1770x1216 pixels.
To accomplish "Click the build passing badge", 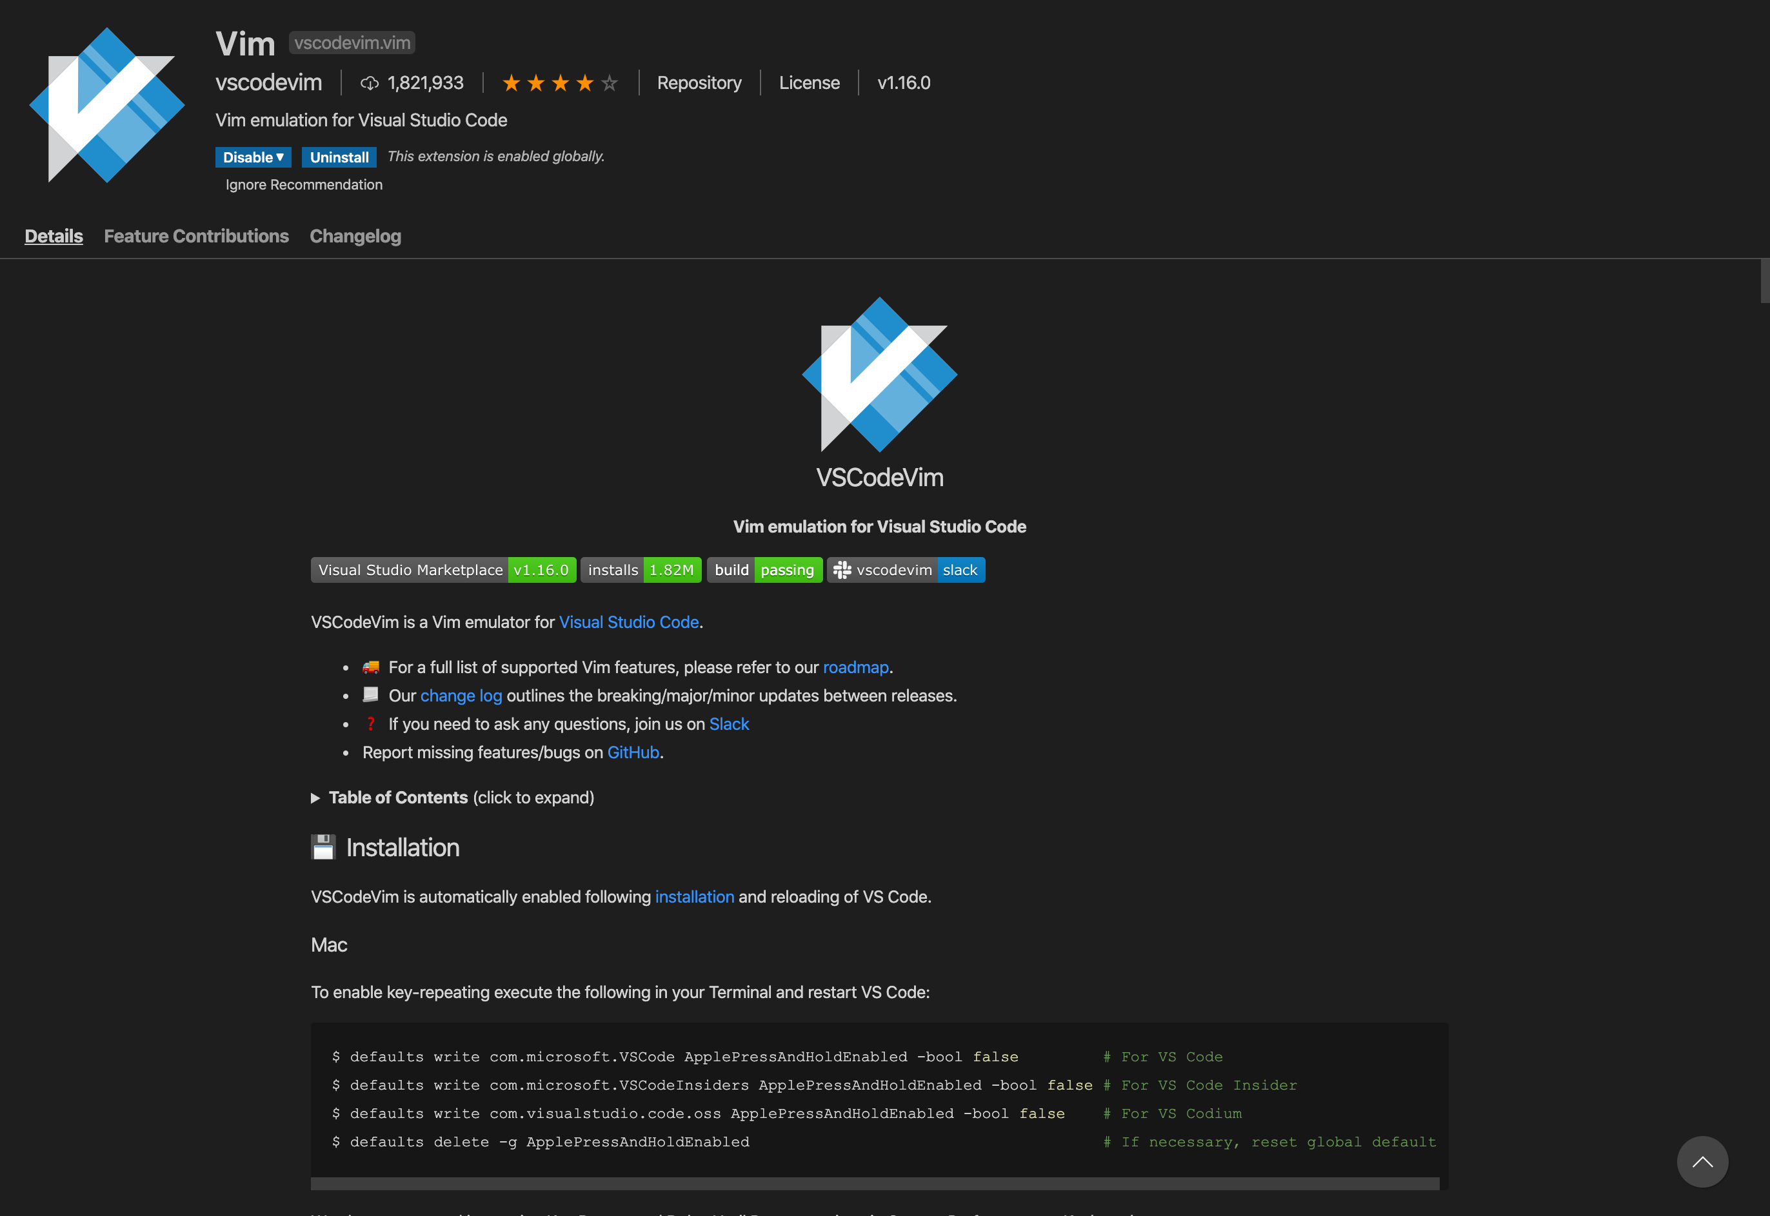I will (764, 570).
